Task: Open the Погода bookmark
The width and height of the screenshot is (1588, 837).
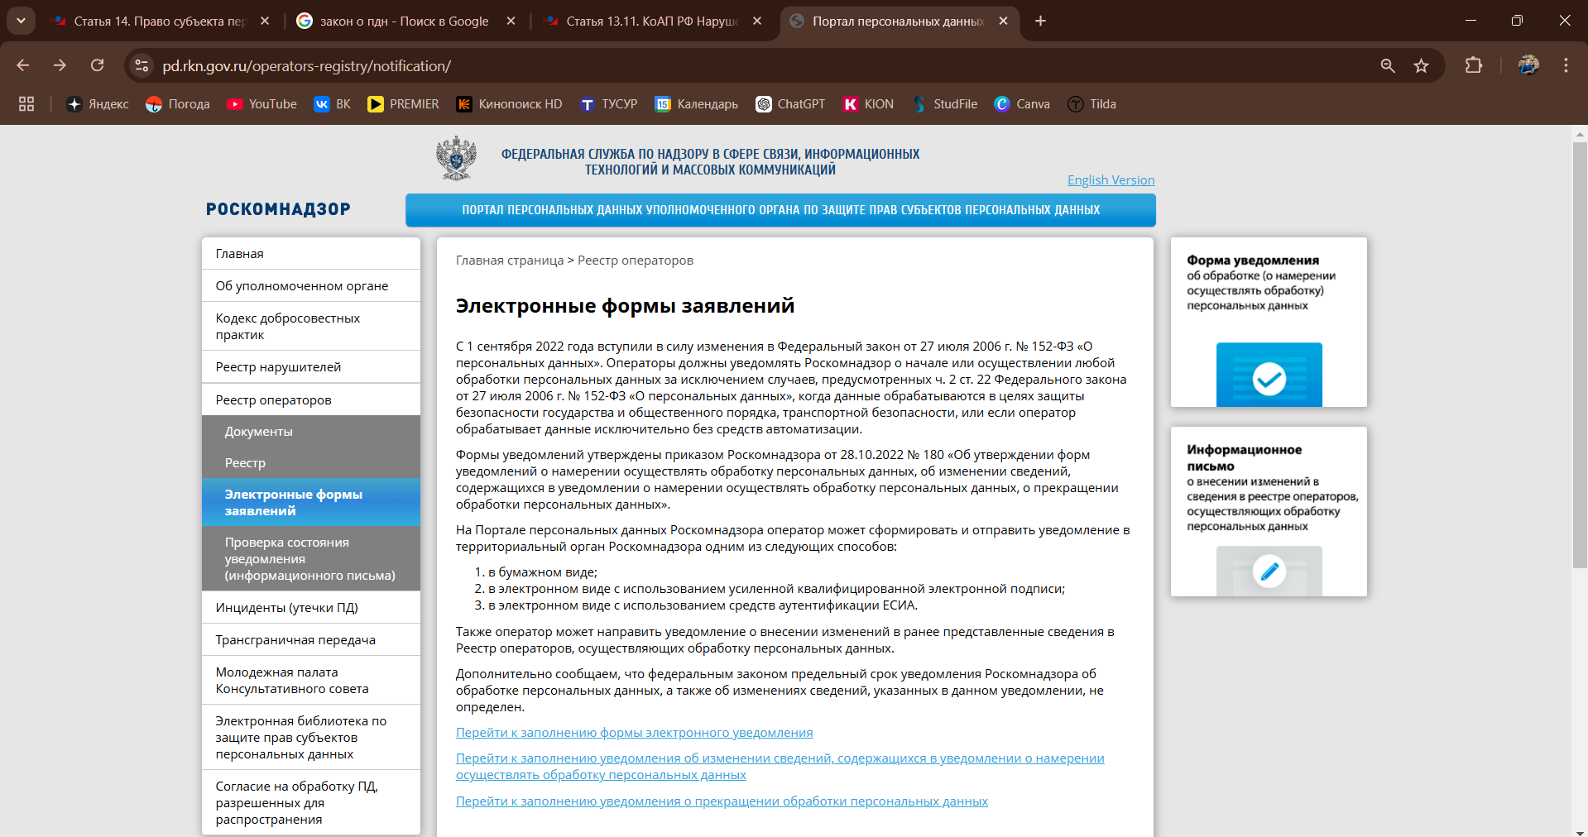Action: point(177,104)
